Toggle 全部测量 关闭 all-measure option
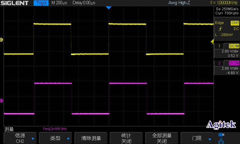This screenshot has width=240, height=144. click(162, 138)
